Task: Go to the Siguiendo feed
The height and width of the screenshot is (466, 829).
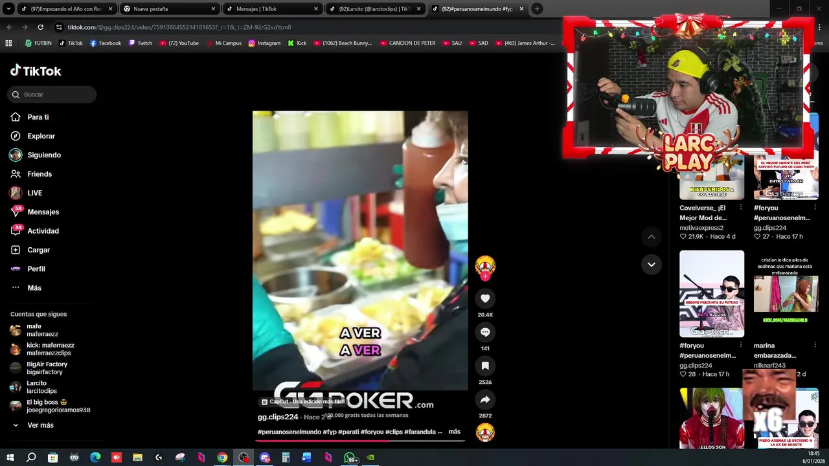Action: click(36, 155)
